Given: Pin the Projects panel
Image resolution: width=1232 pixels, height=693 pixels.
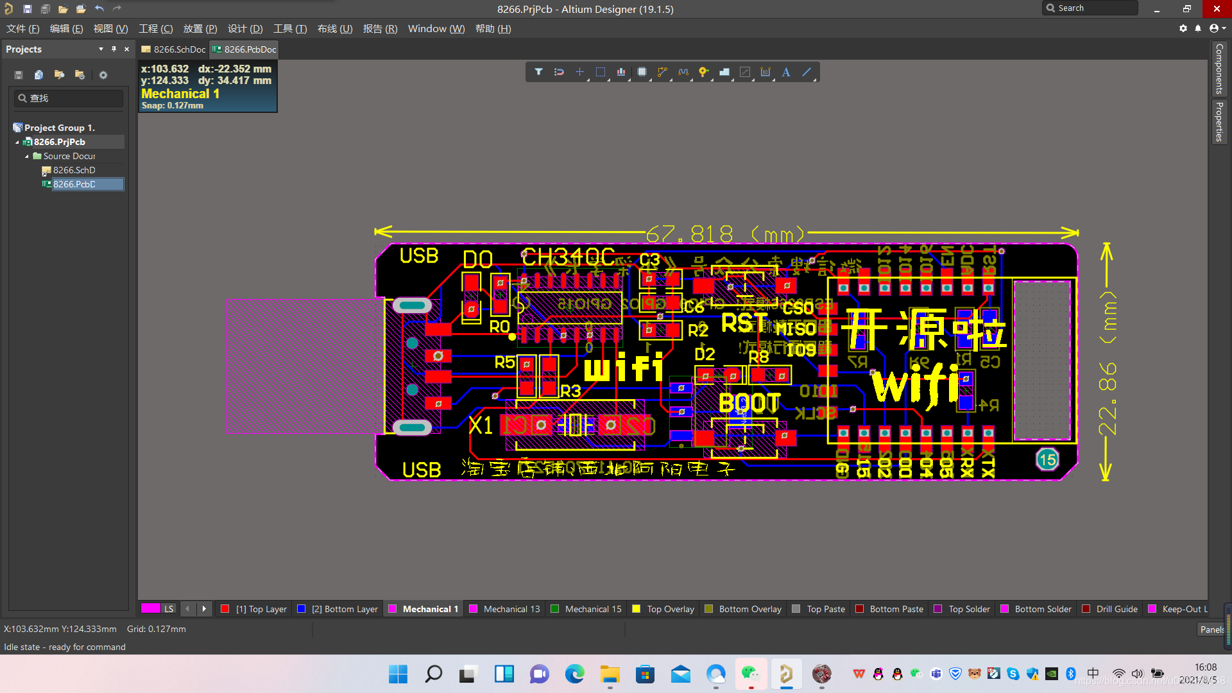Looking at the screenshot, I should [114, 49].
